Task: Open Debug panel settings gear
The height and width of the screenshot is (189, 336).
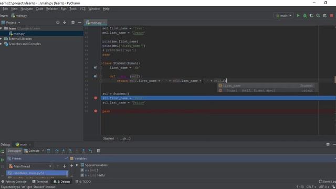Action: [x=328, y=144]
